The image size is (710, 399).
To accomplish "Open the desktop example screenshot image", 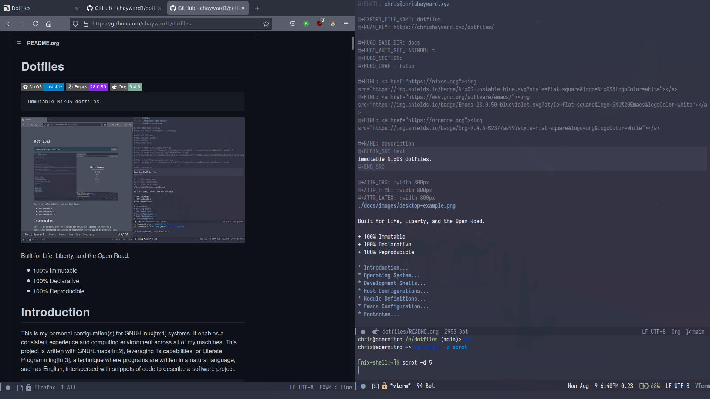I will pos(133,180).
